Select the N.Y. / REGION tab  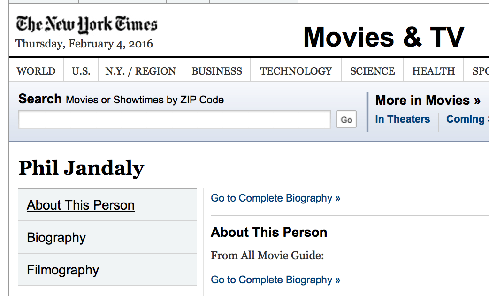[x=140, y=70]
